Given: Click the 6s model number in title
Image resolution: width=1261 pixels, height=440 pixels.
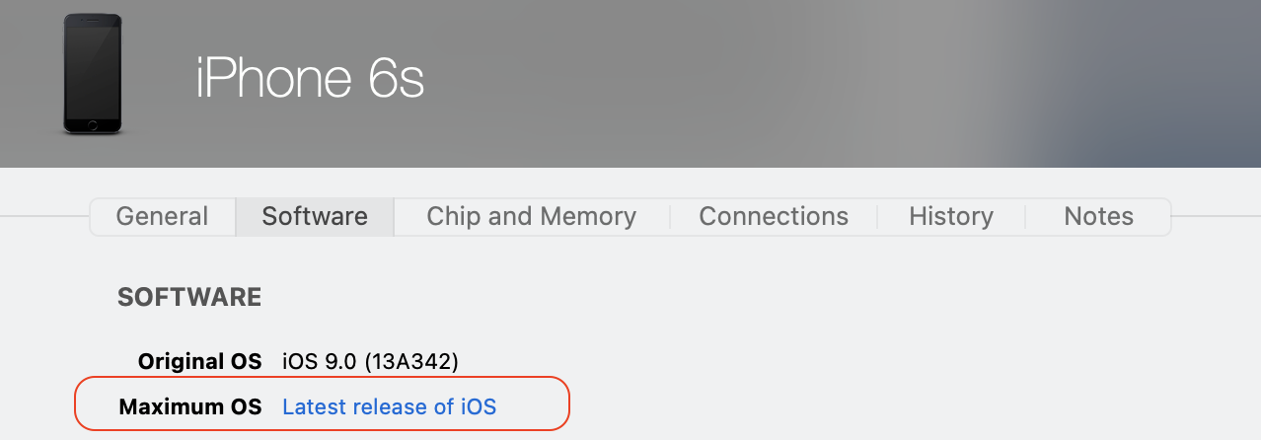Looking at the screenshot, I should coord(397,79).
